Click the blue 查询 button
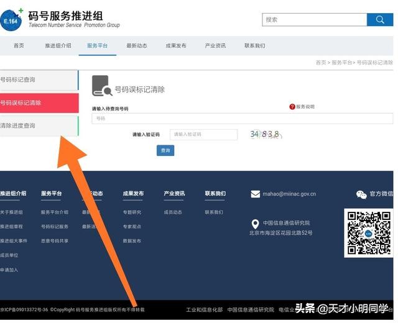The width and height of the screenshot is (398, 323). pos(165,150)
